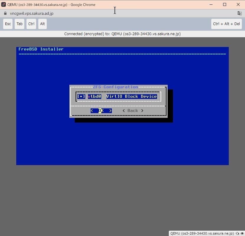Click the QEMU favicon in title bar

tap(4, 4)
